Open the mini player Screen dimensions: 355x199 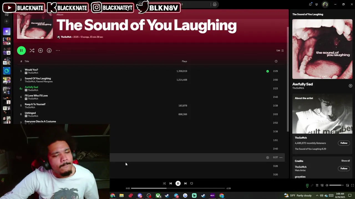pyautogui.click(x=347, y=185)
